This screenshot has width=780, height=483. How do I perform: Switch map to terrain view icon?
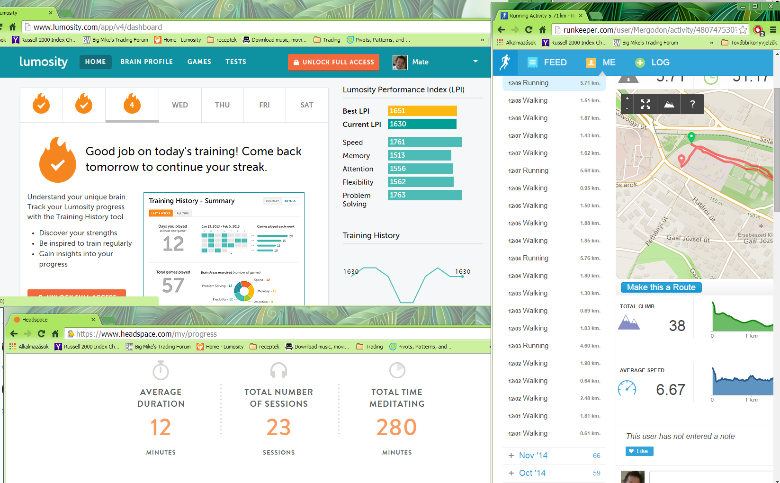[x=669, y=104]
